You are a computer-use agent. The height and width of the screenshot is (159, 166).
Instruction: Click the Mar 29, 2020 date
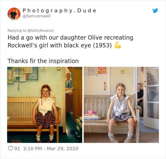click(63, 148)
